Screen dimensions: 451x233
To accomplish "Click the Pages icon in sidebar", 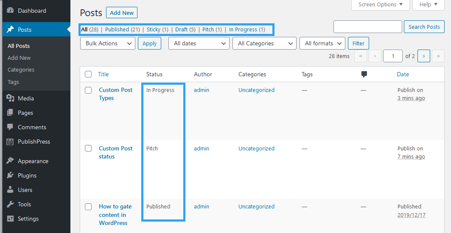I will pyautogui.click(x=10, y=113).
